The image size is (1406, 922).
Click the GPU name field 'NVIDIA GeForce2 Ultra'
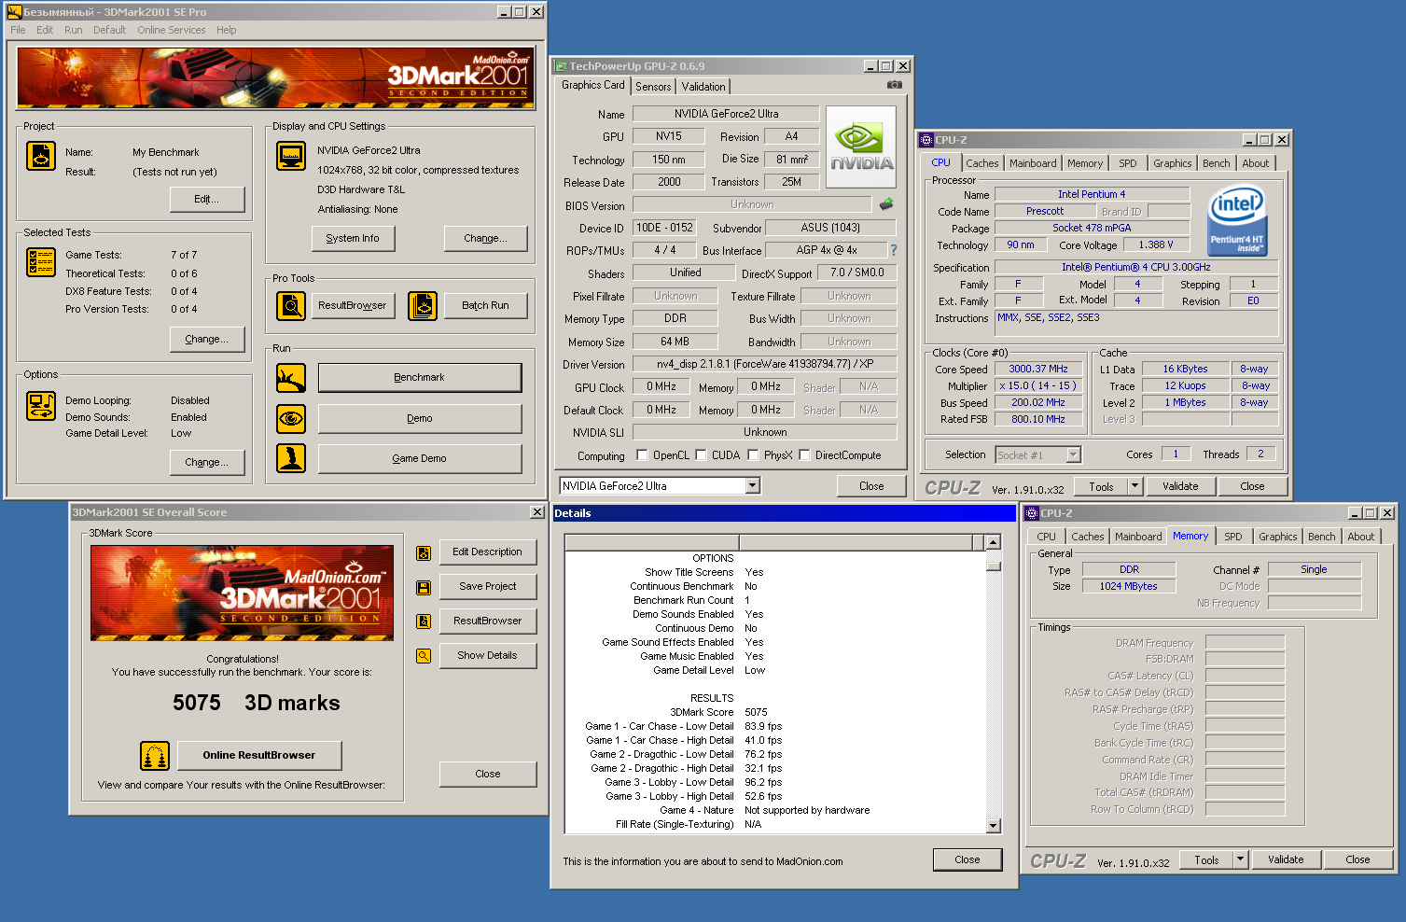726,114
